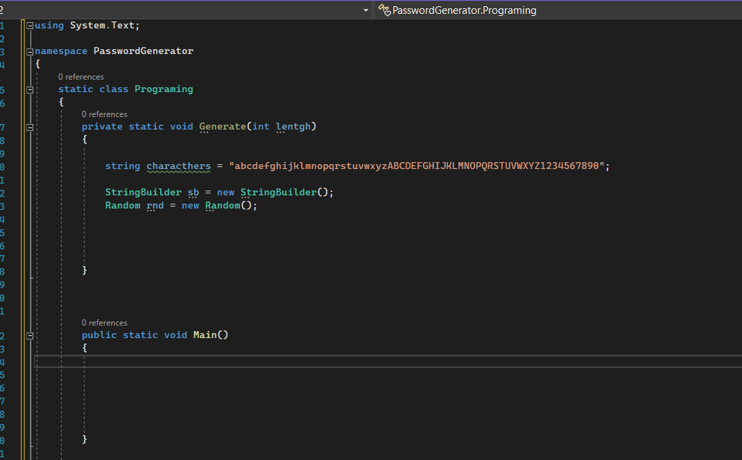Image resolution: width=742 pixels, height=460 pixels.
Task: Click the PasswordGenerator namespace name in the code
Action: [x=144, y=51]
